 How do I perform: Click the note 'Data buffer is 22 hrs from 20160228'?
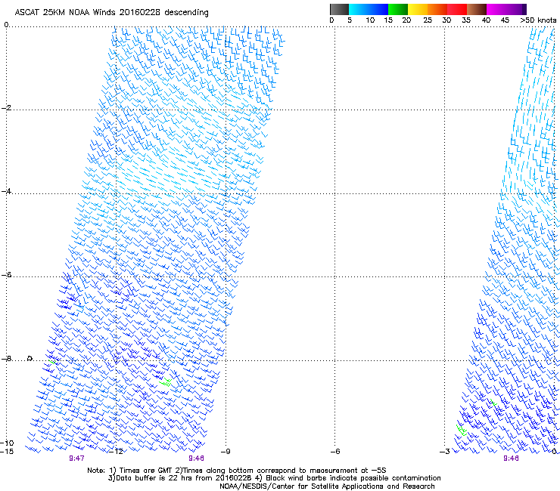[185, 478]
